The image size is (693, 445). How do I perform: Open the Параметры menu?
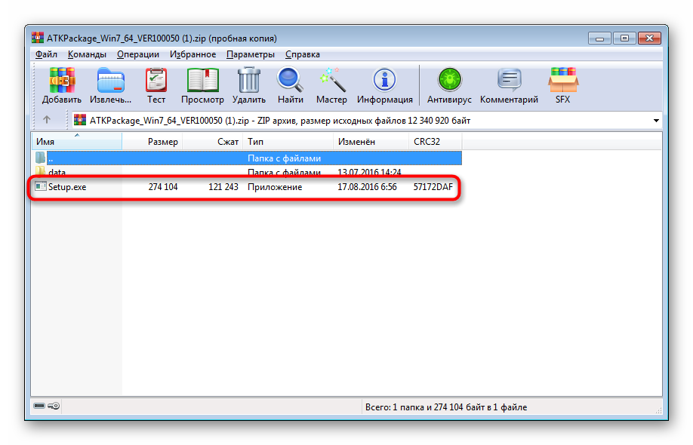tap(250, 54)
